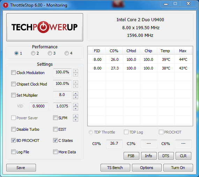
Task: Click the FID column header
Action: tap(97, 51)
